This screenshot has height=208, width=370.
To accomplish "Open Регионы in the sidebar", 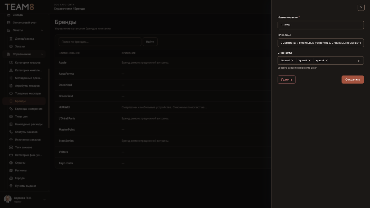I will tap(24, 171).
